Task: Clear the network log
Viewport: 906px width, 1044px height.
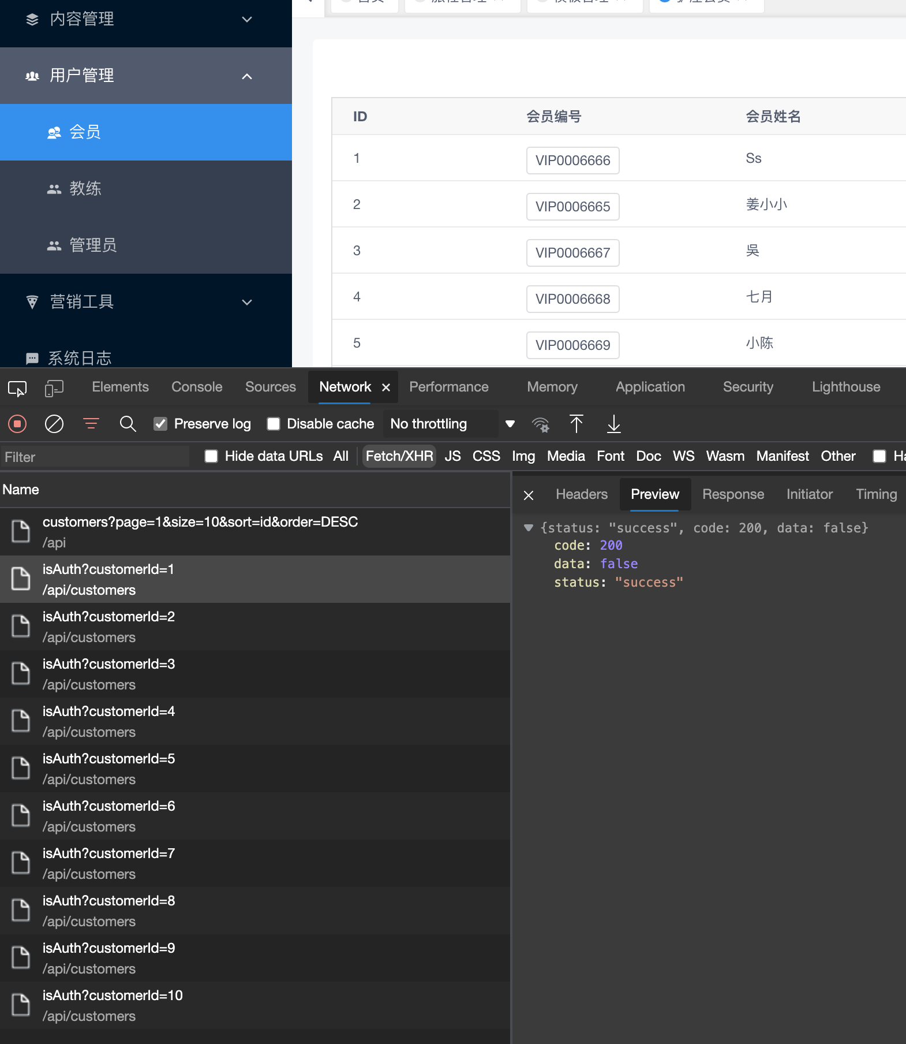Action: [54, 424]
